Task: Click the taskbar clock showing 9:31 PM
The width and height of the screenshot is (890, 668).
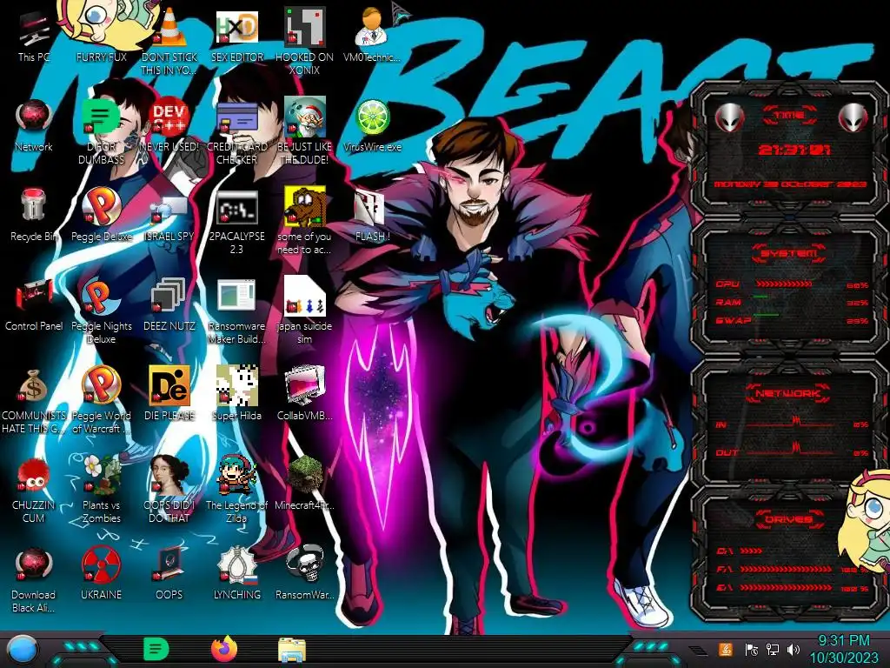Action: [x=843, y=649]
